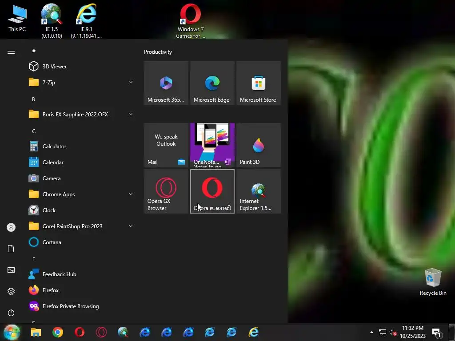Click the Show desktop strip at the taskbar edge
The image size is (455, 341).
pos(452,332)
